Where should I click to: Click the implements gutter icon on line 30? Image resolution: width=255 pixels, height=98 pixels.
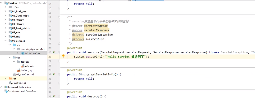pyautogui.click(x=54, y=74)
